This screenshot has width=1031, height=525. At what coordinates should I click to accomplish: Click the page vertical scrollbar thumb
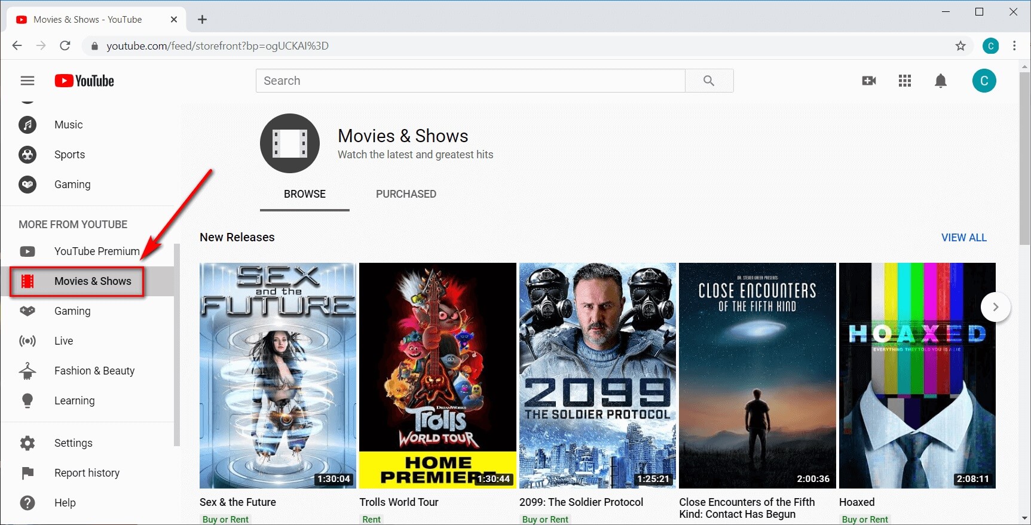click(x=1025, y=158)
